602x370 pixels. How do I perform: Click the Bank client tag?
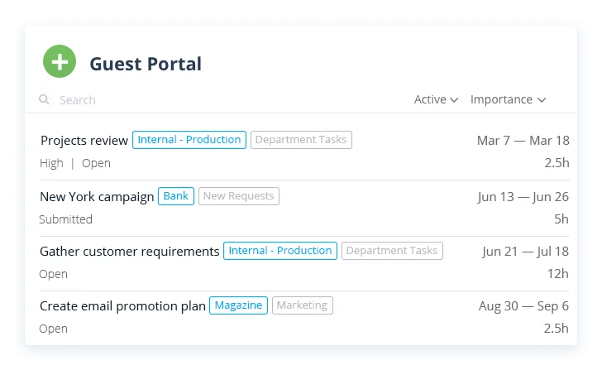pos(175,196)
